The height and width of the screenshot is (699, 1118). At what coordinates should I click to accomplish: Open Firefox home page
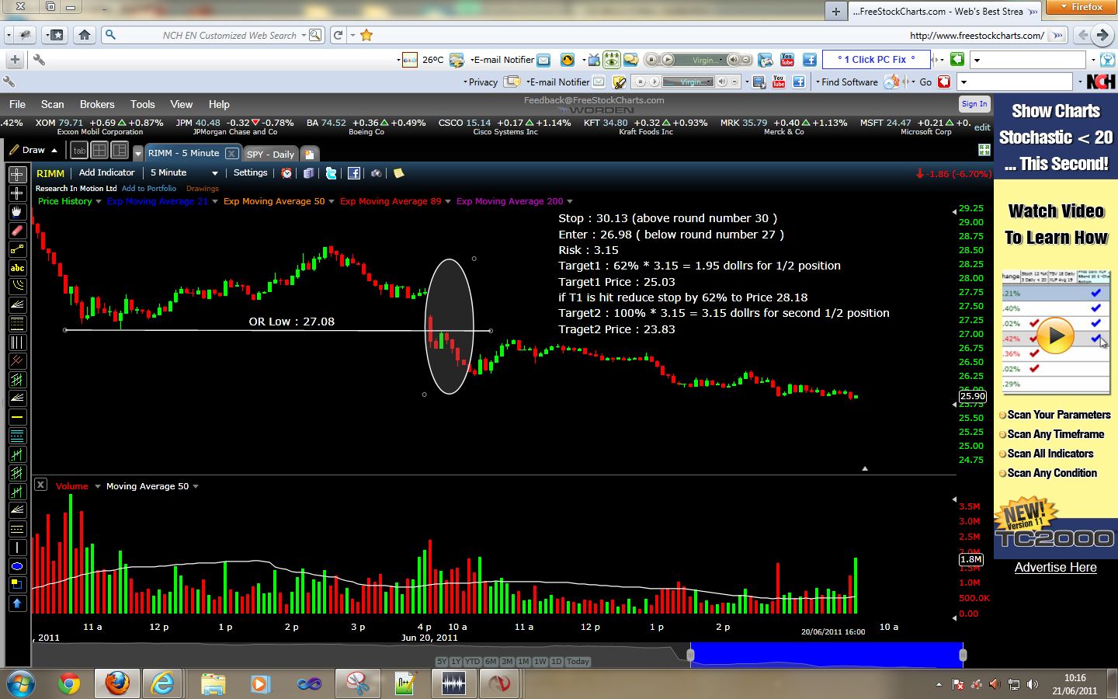pos(85,35)
